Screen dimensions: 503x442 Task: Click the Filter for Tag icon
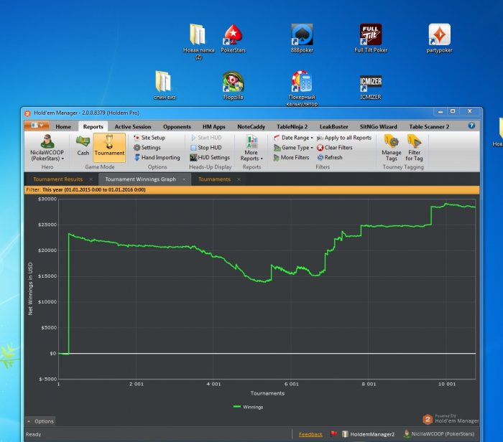[x=414, y=146]
